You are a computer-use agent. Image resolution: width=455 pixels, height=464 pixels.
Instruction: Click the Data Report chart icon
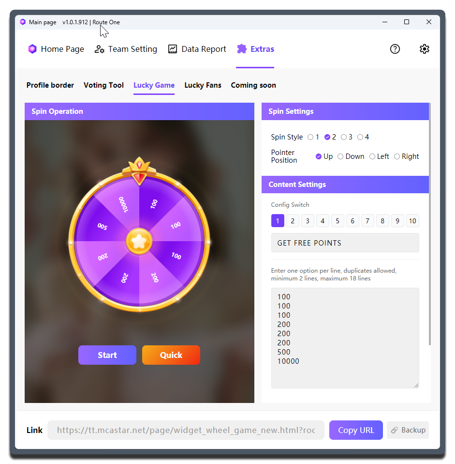pos(173,49)
